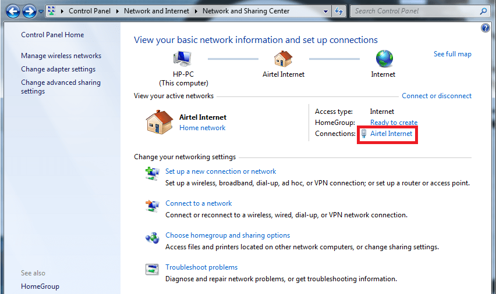This screenshot has height=294, width=496.
Task: Click the search magnifier icon
Action: coord(483,12)
